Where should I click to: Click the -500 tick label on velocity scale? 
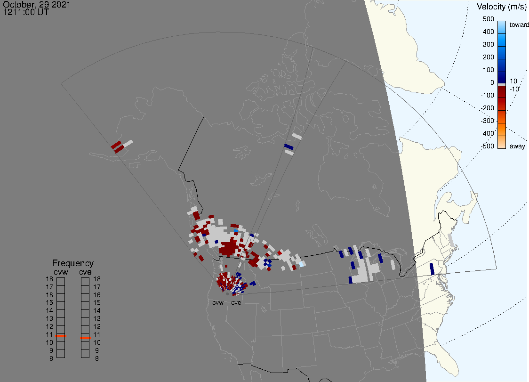[x=487, y=146]
